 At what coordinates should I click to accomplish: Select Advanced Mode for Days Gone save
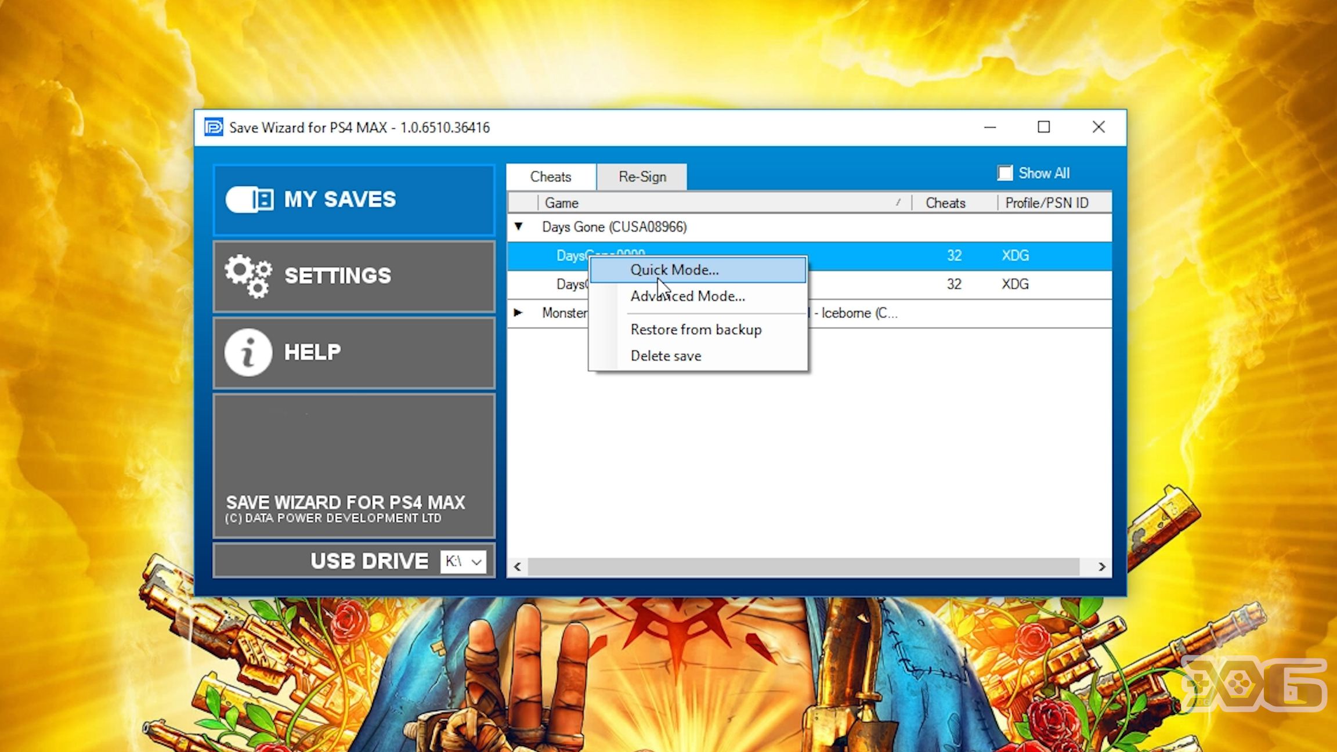pos(687,296)
